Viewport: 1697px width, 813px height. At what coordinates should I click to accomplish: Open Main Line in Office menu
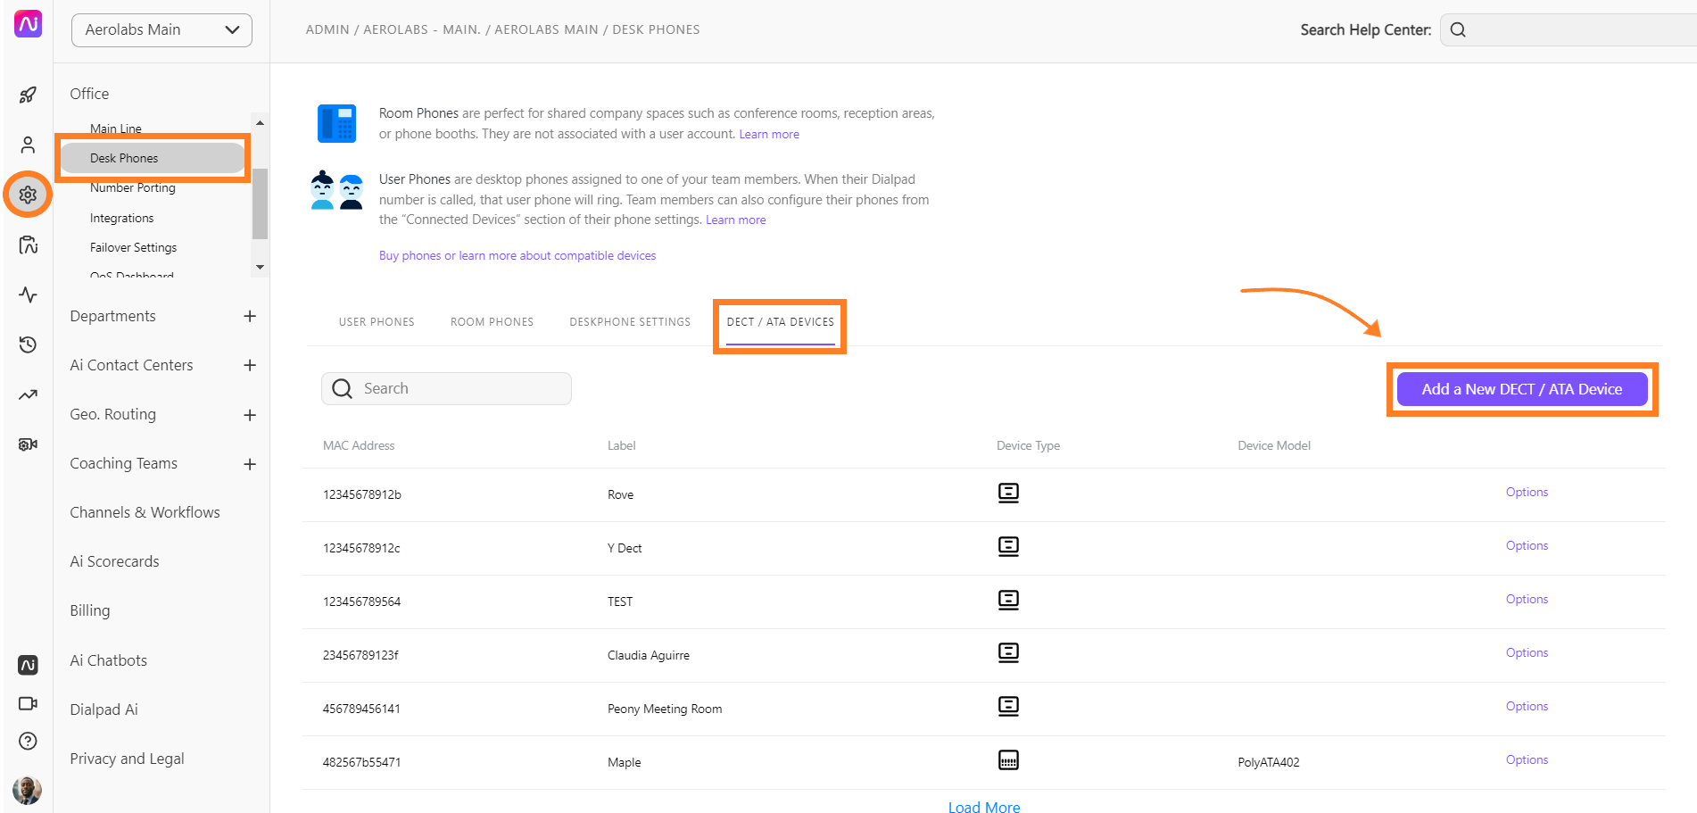click(x=116, y=129)
